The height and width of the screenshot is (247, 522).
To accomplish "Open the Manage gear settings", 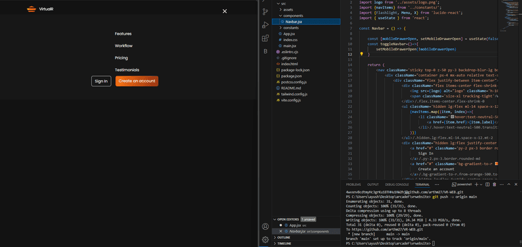I will tap(265, 239).
